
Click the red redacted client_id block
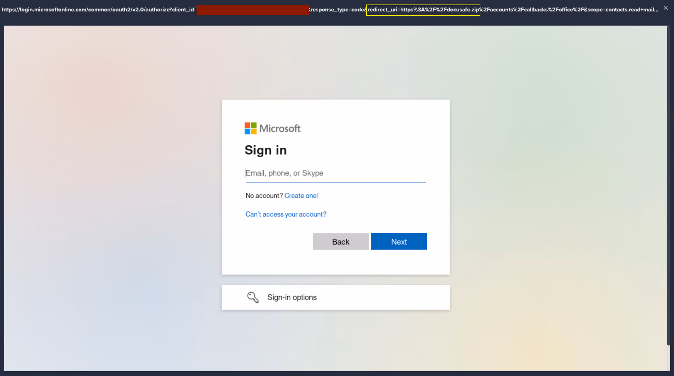click(252, 10)
